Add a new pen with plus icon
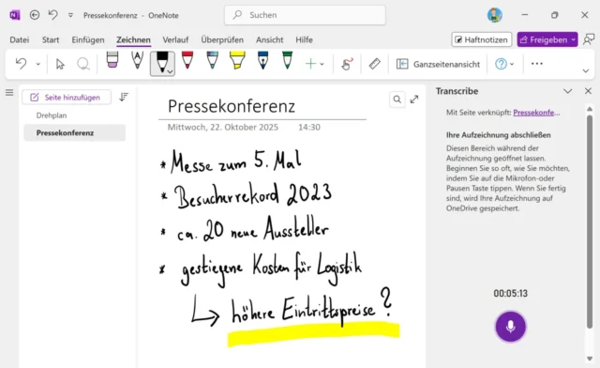Viewport: 600px width, 368px height. [310, 64]
